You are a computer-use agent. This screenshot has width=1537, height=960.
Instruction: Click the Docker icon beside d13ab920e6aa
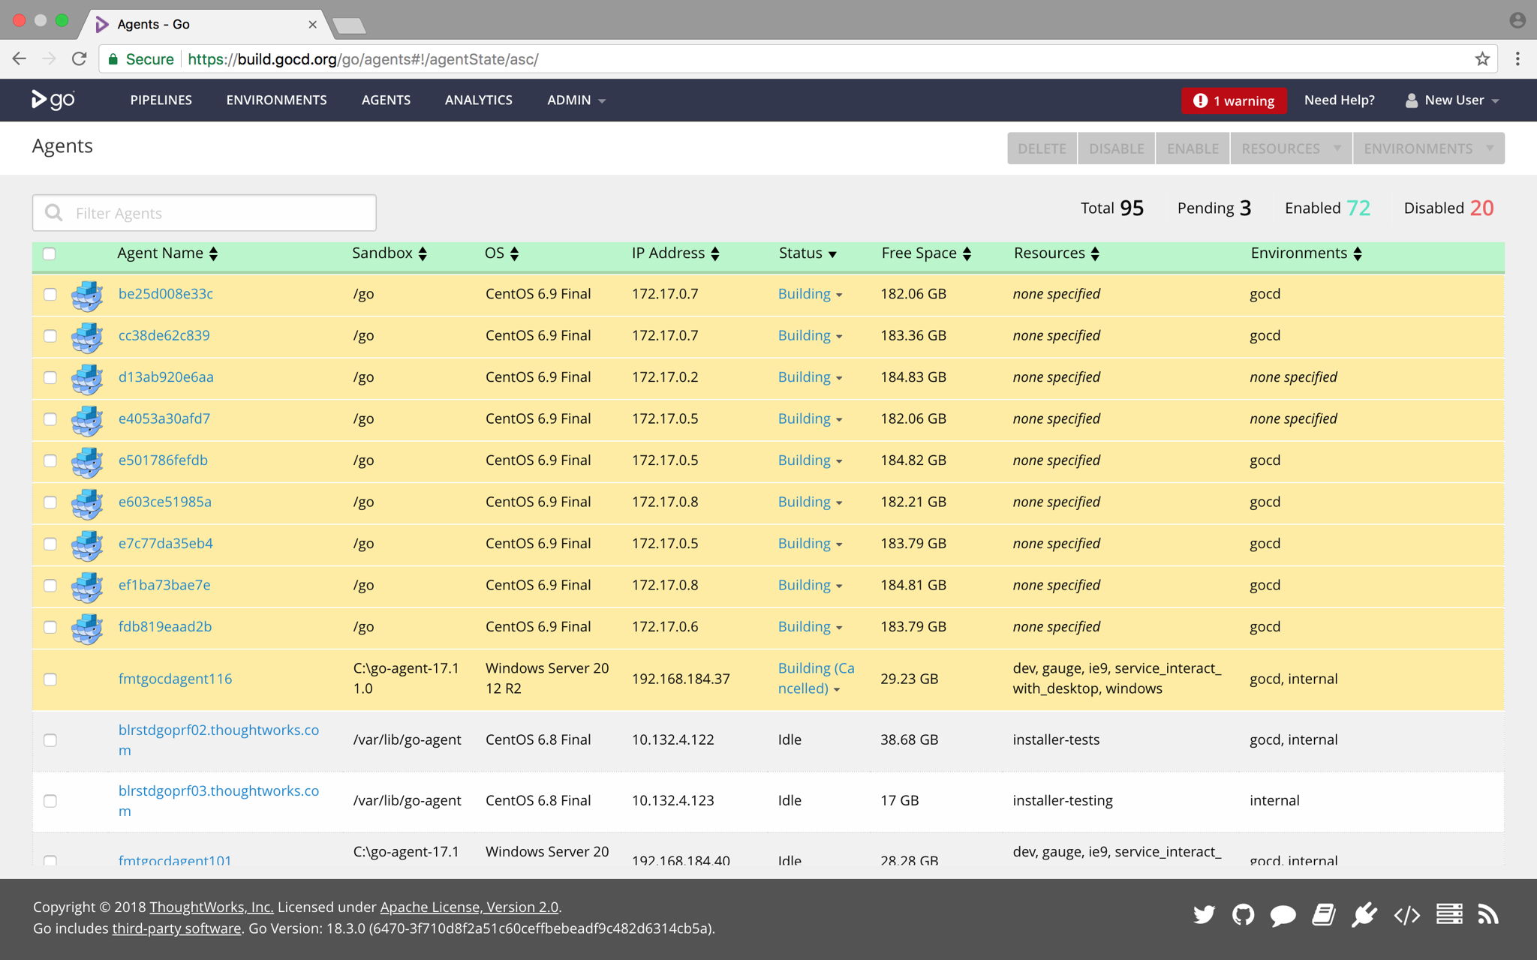click(x=87, y=378)
